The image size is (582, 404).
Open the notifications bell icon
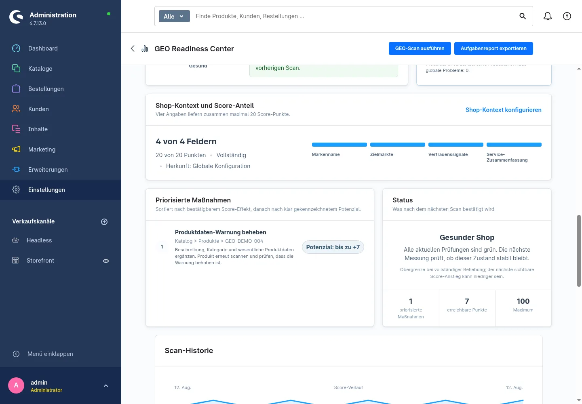[548, 16]
